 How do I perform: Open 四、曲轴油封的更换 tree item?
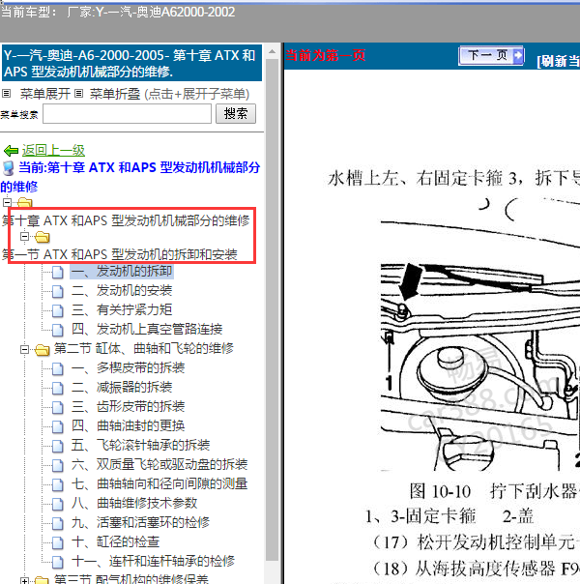[128, 426]
